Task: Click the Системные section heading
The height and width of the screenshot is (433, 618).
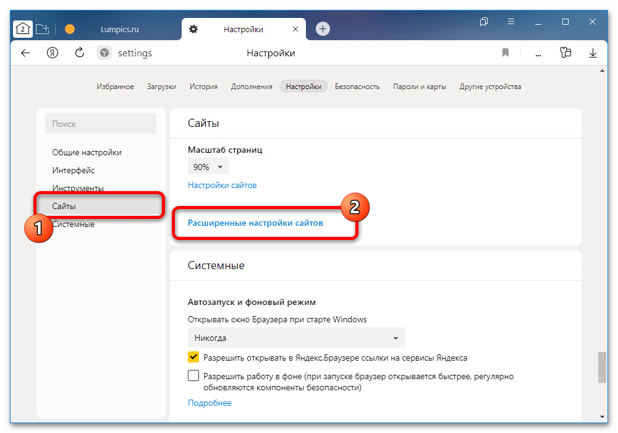Action: 216,265
